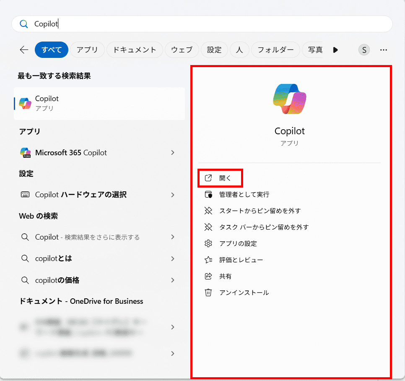Click the share icon next to 共有
The image size is (405, 381).
click(208, 277)
